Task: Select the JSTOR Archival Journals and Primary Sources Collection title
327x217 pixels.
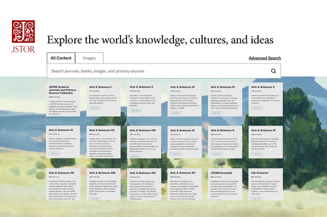Action: pyautogui.click(x=62, y=90)
